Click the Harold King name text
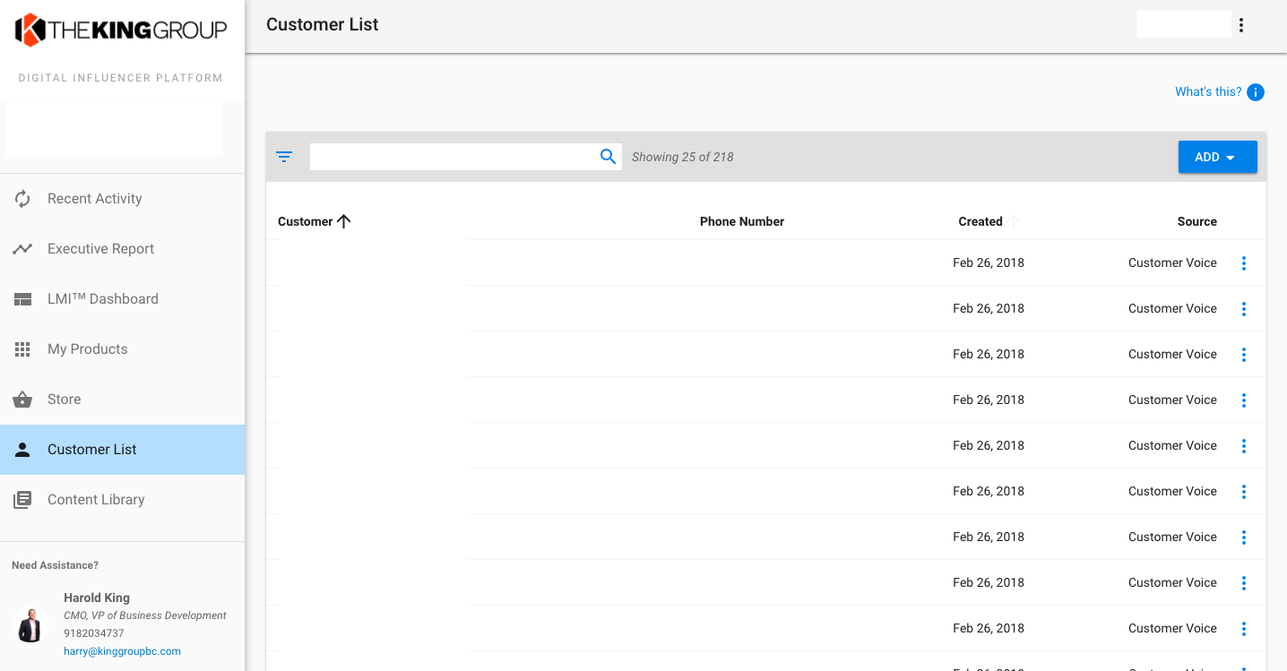Viewport: 1287px width, 671px height. 97,598
